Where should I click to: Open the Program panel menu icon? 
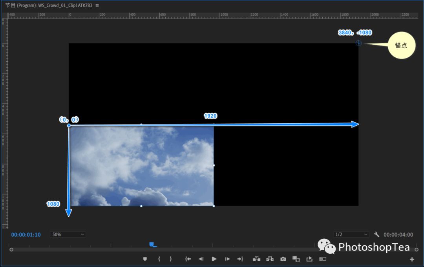click(x=97, y=5)
